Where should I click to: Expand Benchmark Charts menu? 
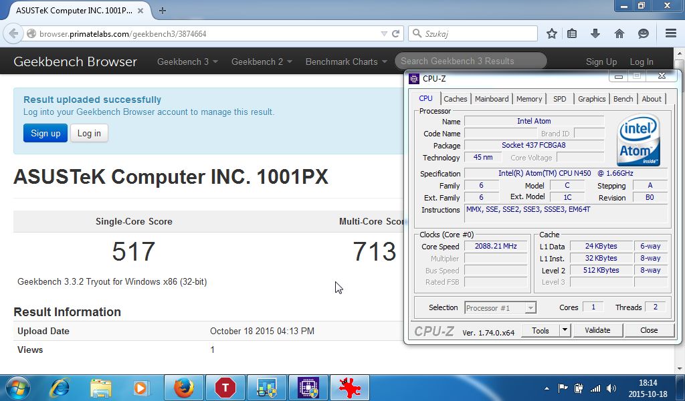(x=346, y=61)
